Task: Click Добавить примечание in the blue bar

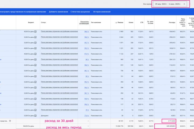Action: (x=58, y=12)
